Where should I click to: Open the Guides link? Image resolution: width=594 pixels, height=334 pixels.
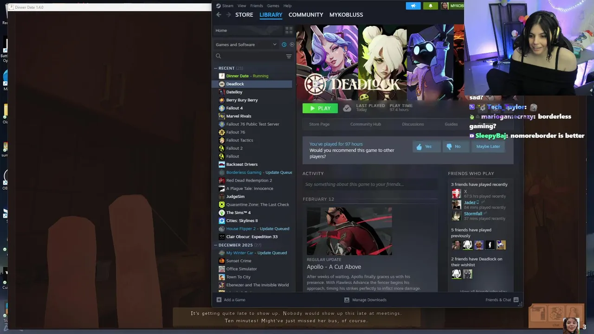point(451,124)
